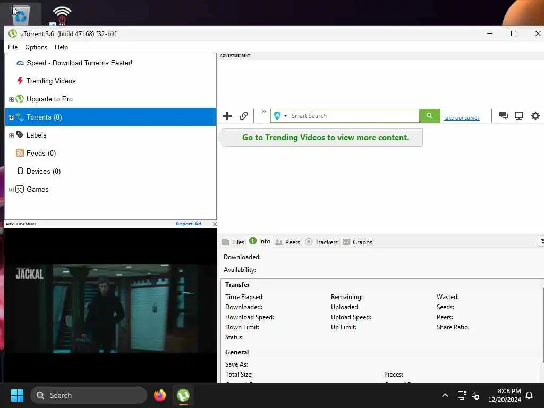544x408 pixels.
Task: Click the Feeds RSS icon
Action: [20, 152]
